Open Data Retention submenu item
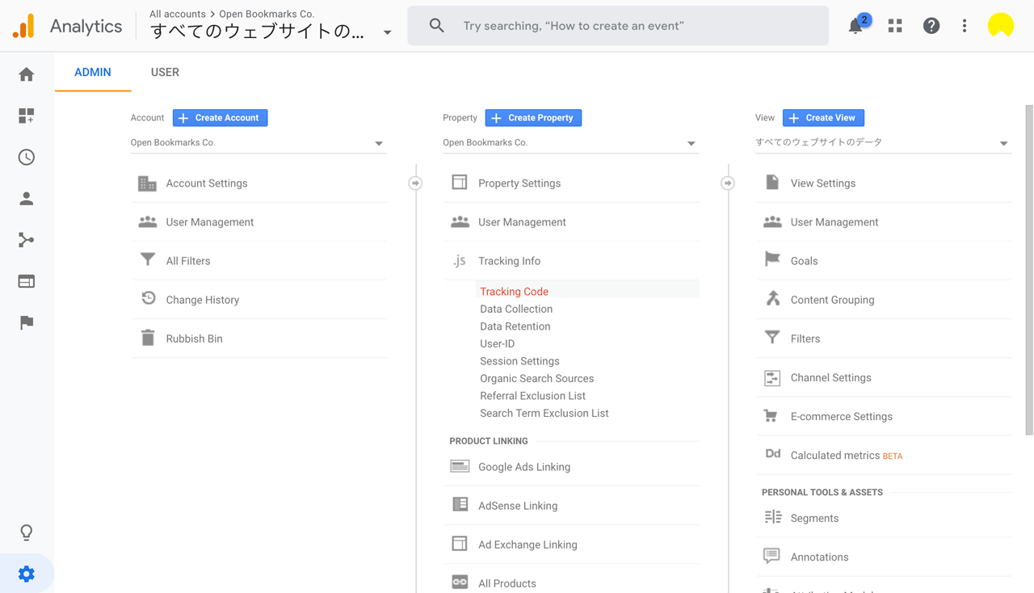1034x593 pixels. 515,326
